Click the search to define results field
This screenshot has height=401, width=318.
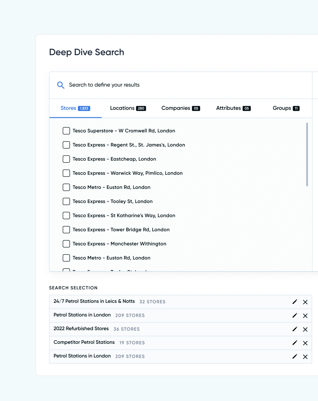pyautogui.click(x=182, y=85)
